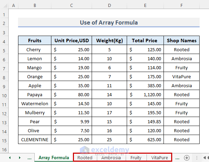Click the Fruits header cell
The height and width of the screenshot is (162, 209).
point(35,40)
